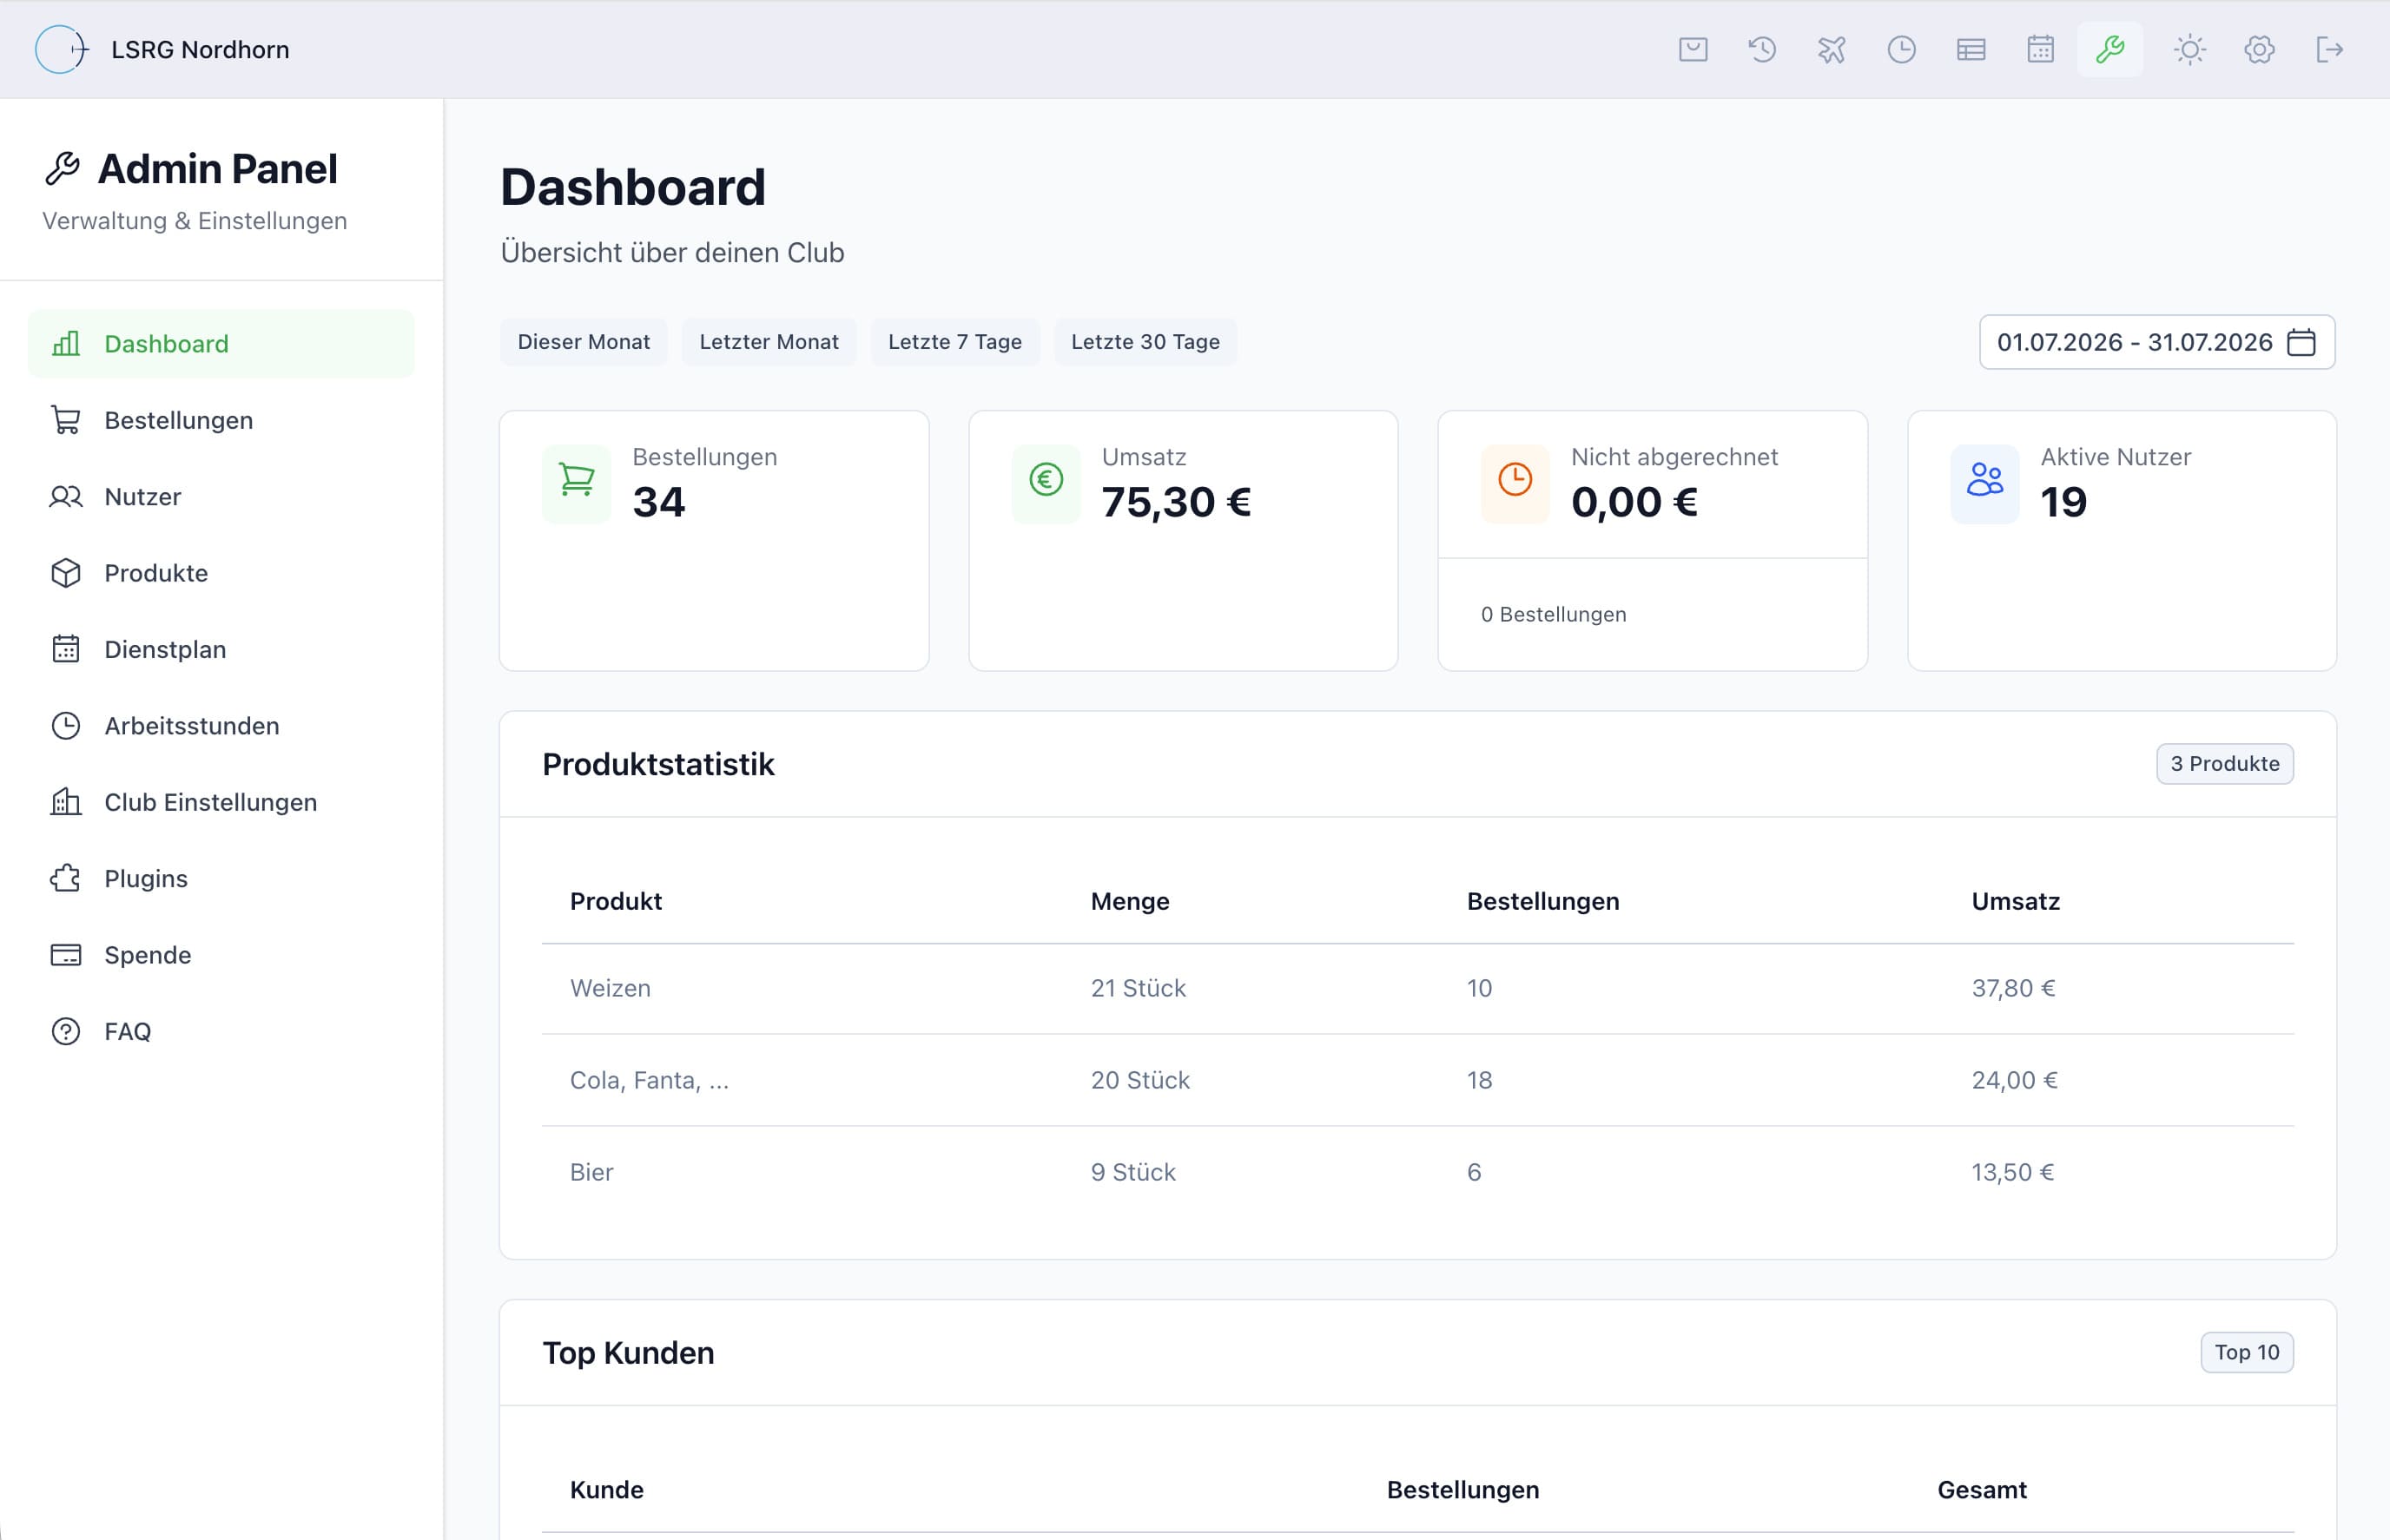The height and width of the screenshot is (1540, 2390).
Task: Log out using the exit arrow icon
Action: pos(2329,49)
